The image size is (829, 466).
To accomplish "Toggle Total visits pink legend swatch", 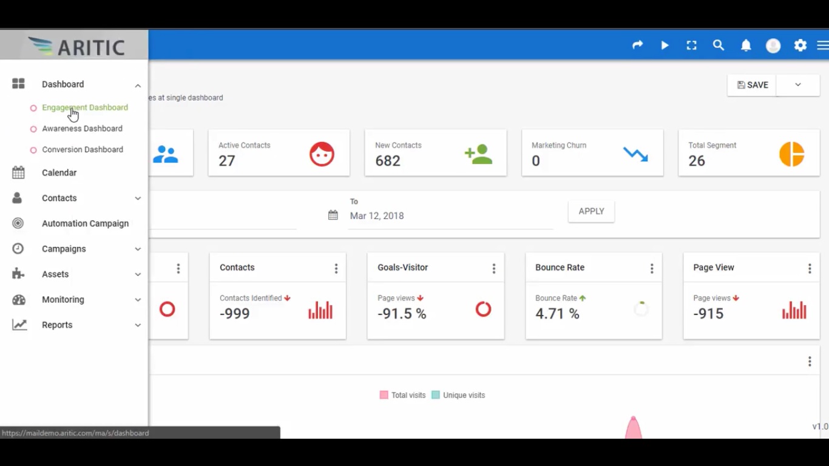I will [384, 395].
